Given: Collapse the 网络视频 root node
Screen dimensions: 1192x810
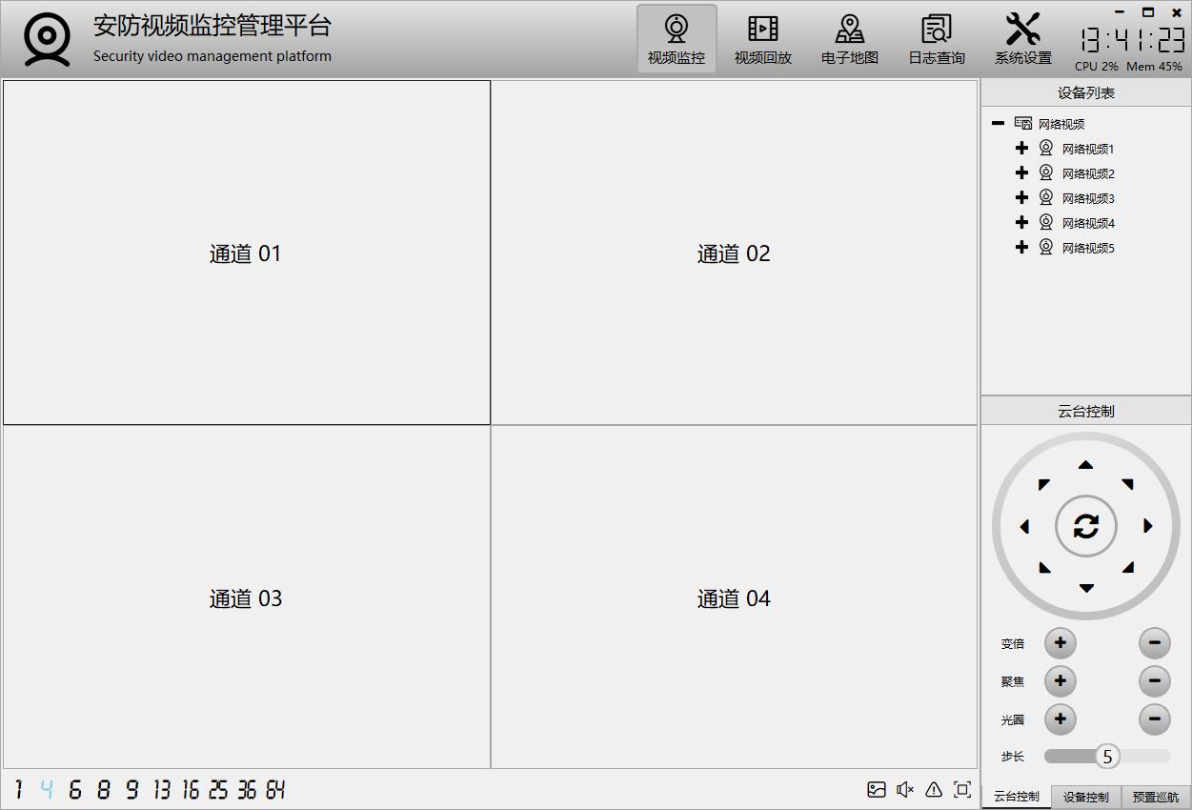Looking at the screenshot, I should tap(998, 124).
